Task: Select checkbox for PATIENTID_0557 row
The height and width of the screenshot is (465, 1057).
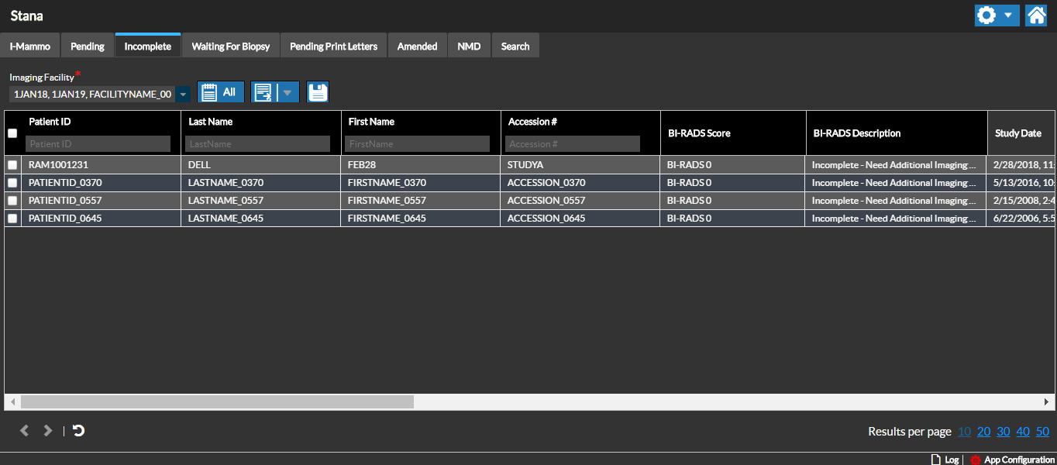Action: click(12, 201)
